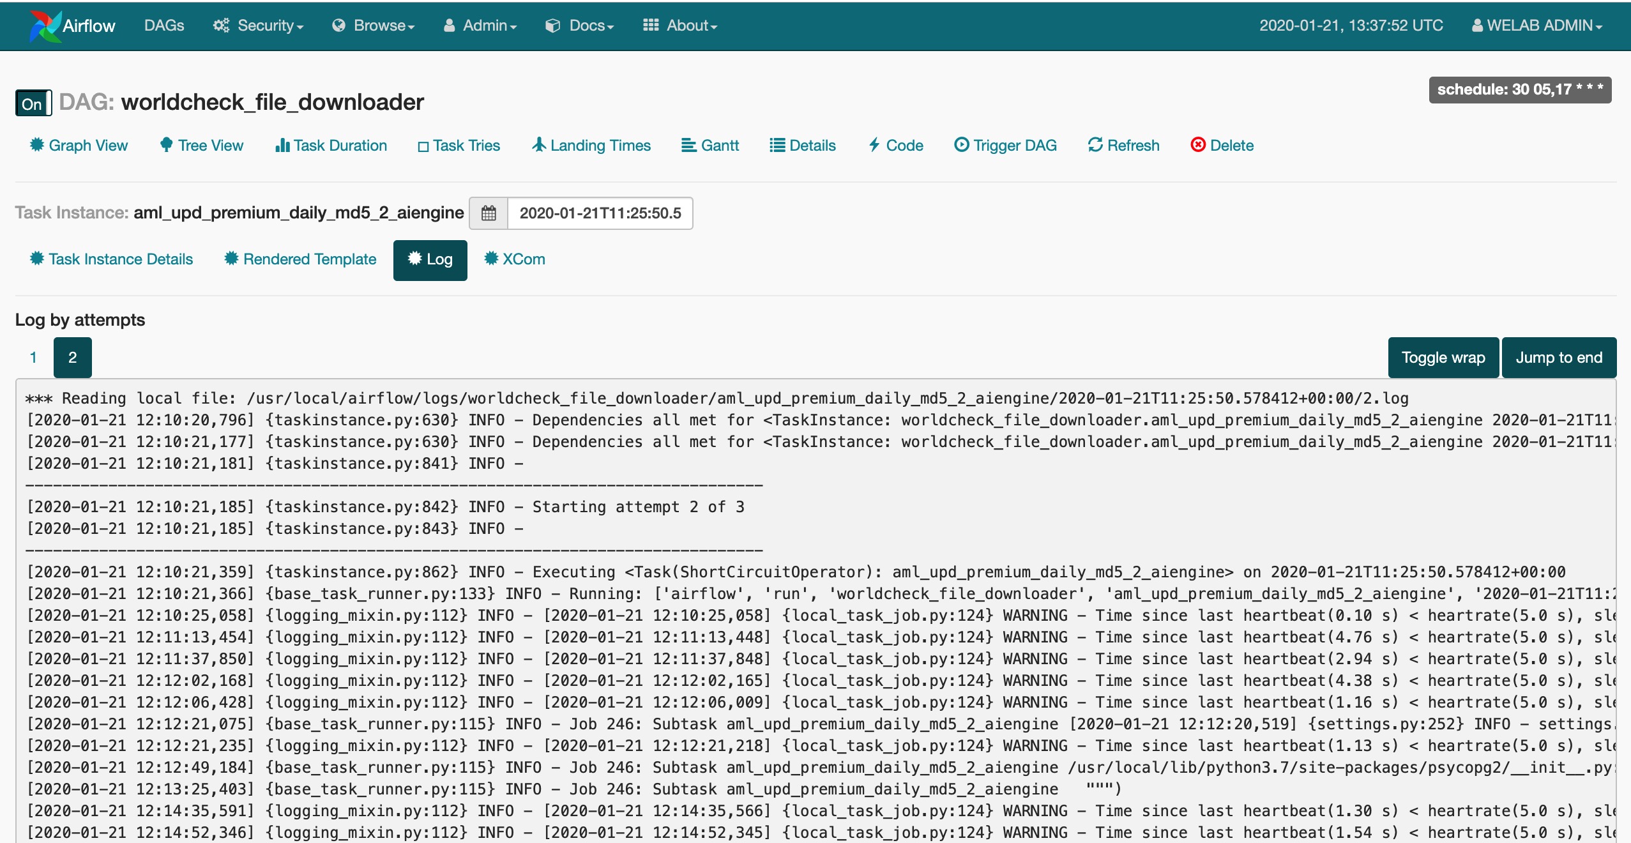The height and width of the screenshot is (843, 1631).
Task: View the DAG Code
Action: (895, 146)
